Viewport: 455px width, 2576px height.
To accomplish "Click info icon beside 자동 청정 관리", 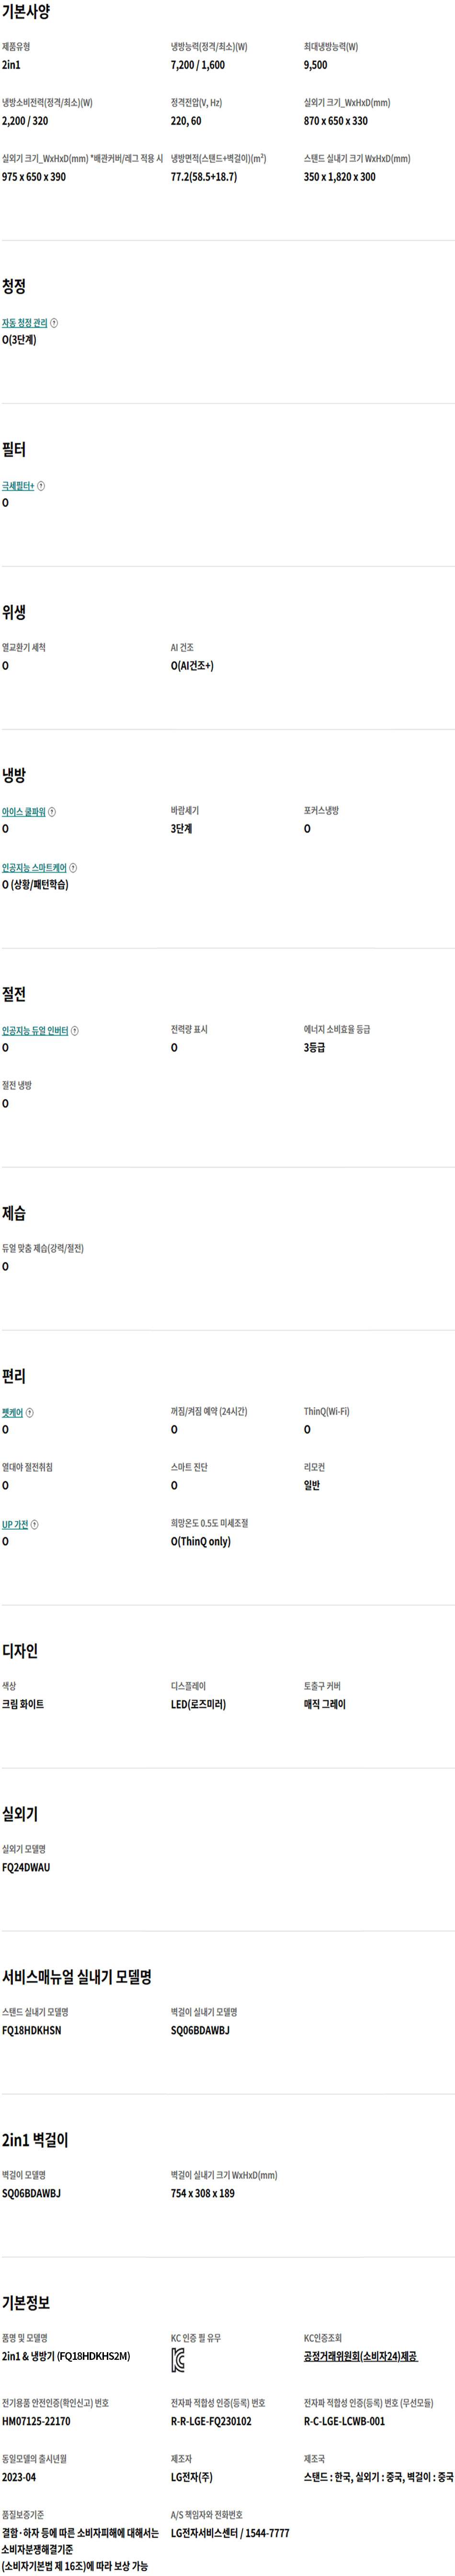I will tap(54, 323).
